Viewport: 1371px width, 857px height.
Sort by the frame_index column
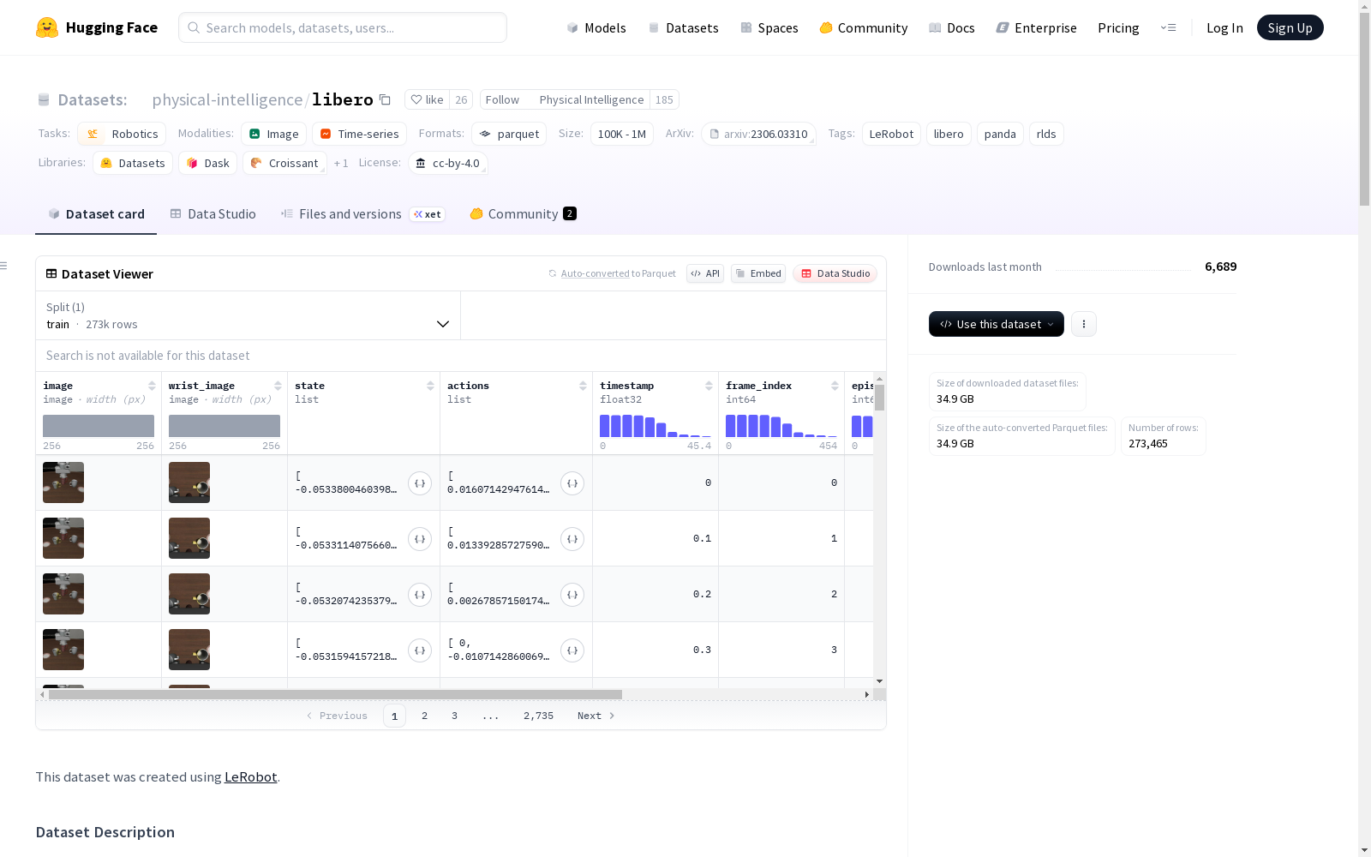point(835,386)
